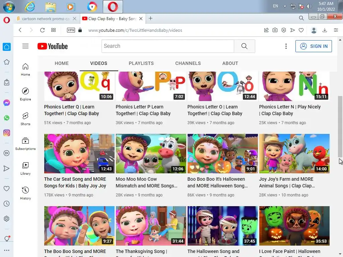Screen dimensions: 343x257
Task: Open The Car Seat Song video thumbnail
Action: (x=79, y=153)
